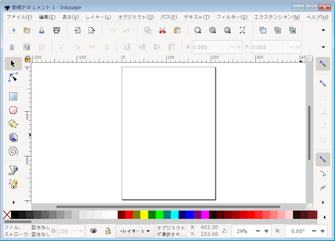Expand more snap controls arrow
335x241 pixels.
(x=323, y=202)
